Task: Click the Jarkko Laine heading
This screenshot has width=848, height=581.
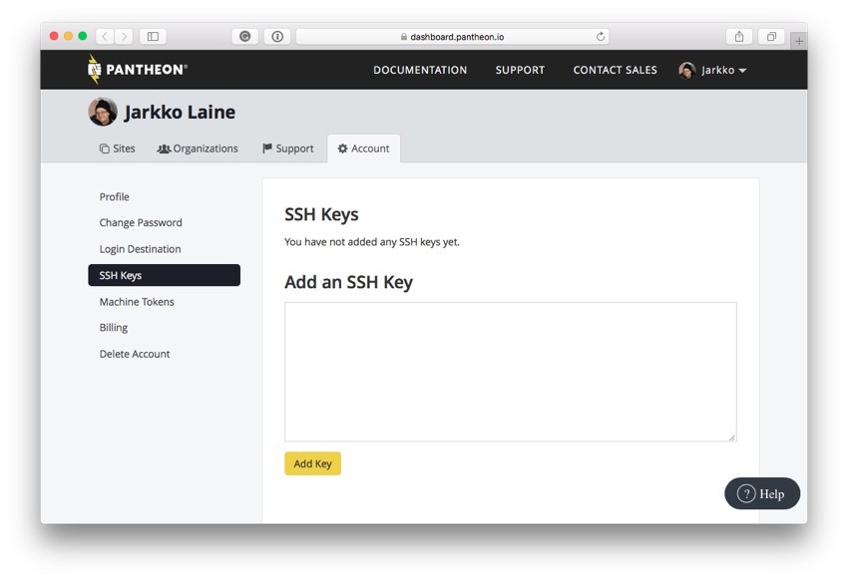Action: [180, 112]
